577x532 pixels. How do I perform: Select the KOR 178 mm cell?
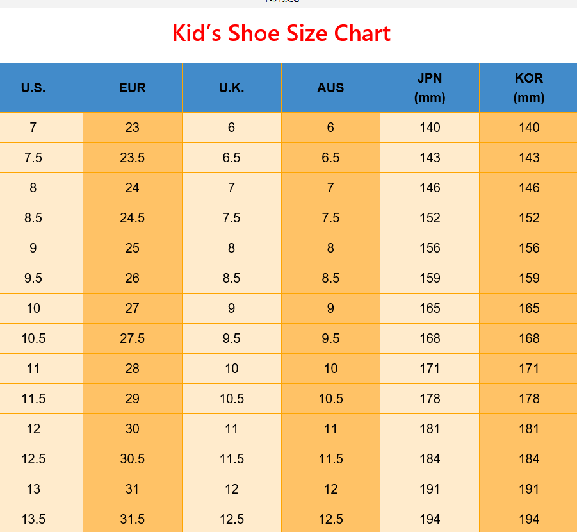coord(529,399)
